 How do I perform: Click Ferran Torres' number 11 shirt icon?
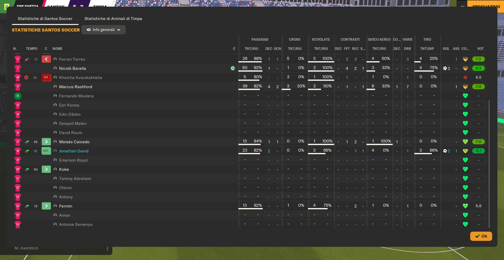(x=18, y=59)
